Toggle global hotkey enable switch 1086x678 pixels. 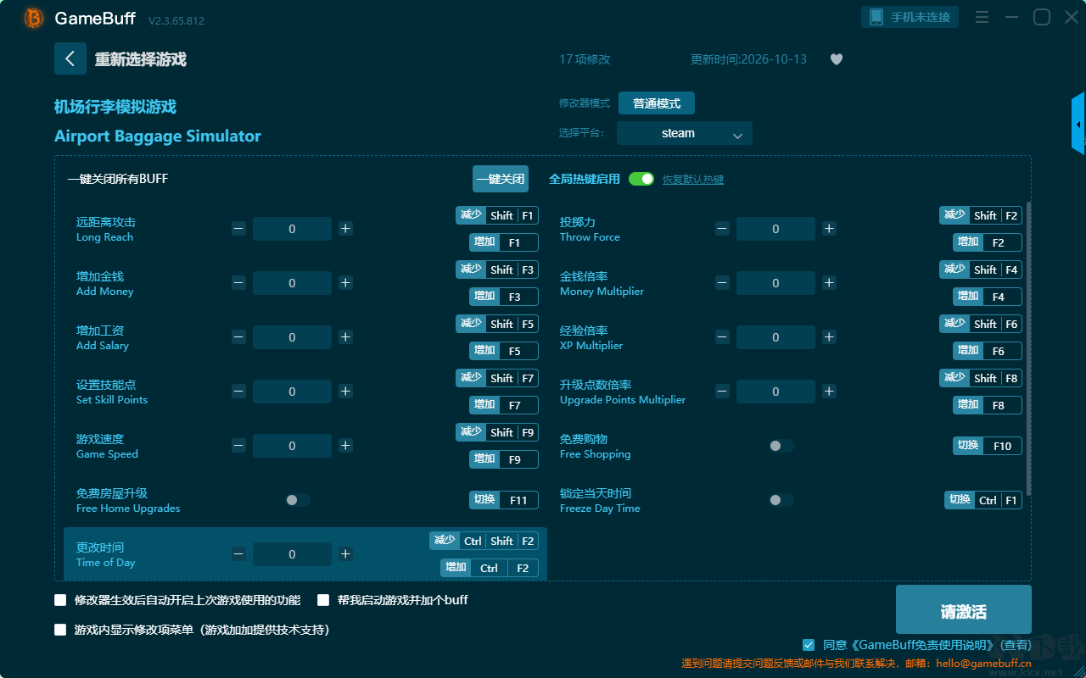tap(641, 179)
